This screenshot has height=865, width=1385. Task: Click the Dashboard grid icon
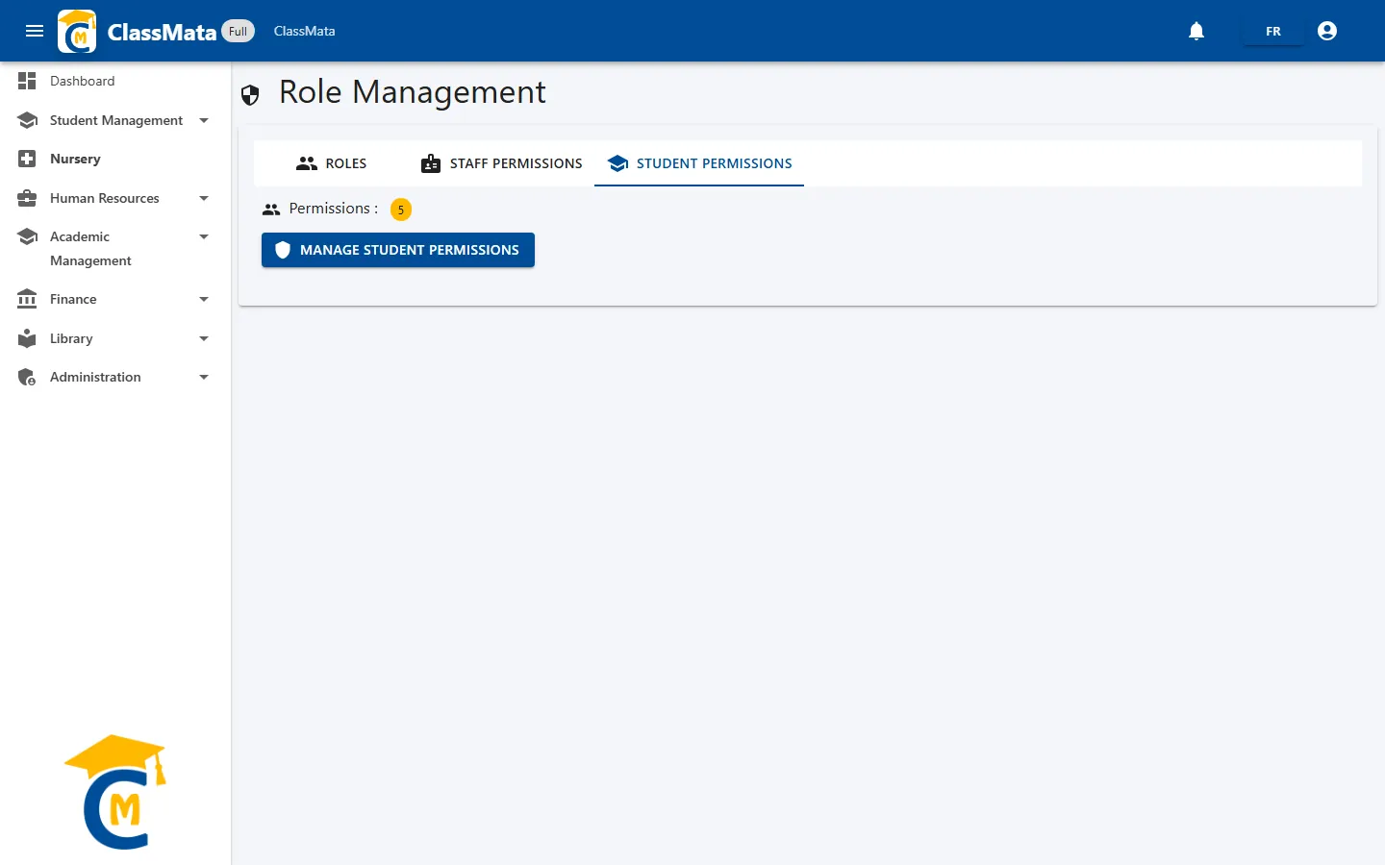point(27,81)
